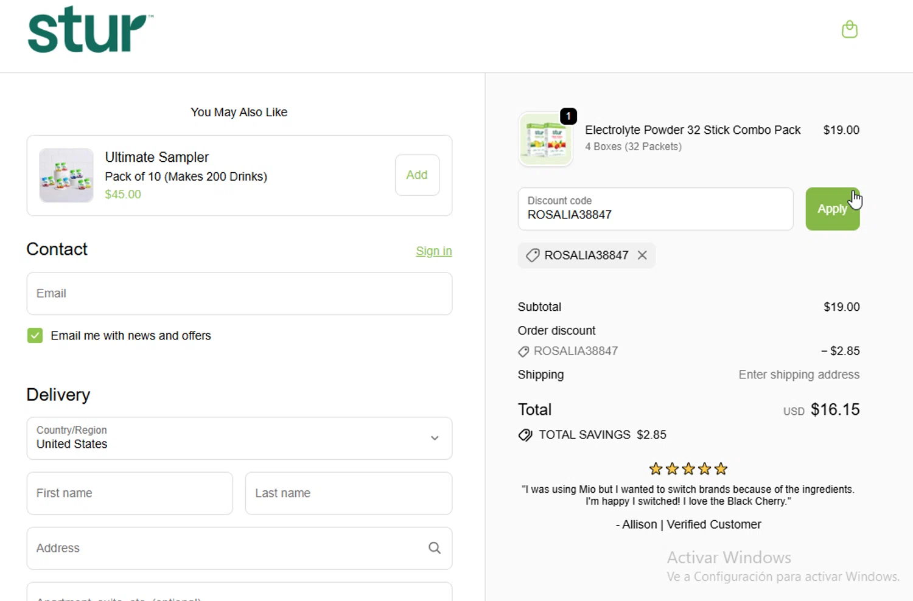Click the Subtotal $19.00 value
Screen dimensions: 913x601
(842, 307)
